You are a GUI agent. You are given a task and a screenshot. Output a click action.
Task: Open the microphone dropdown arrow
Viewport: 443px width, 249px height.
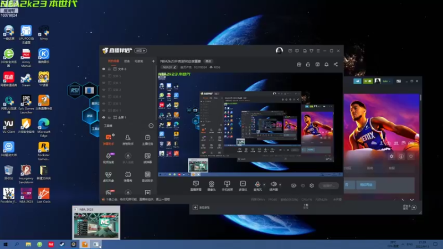[264, 185]
